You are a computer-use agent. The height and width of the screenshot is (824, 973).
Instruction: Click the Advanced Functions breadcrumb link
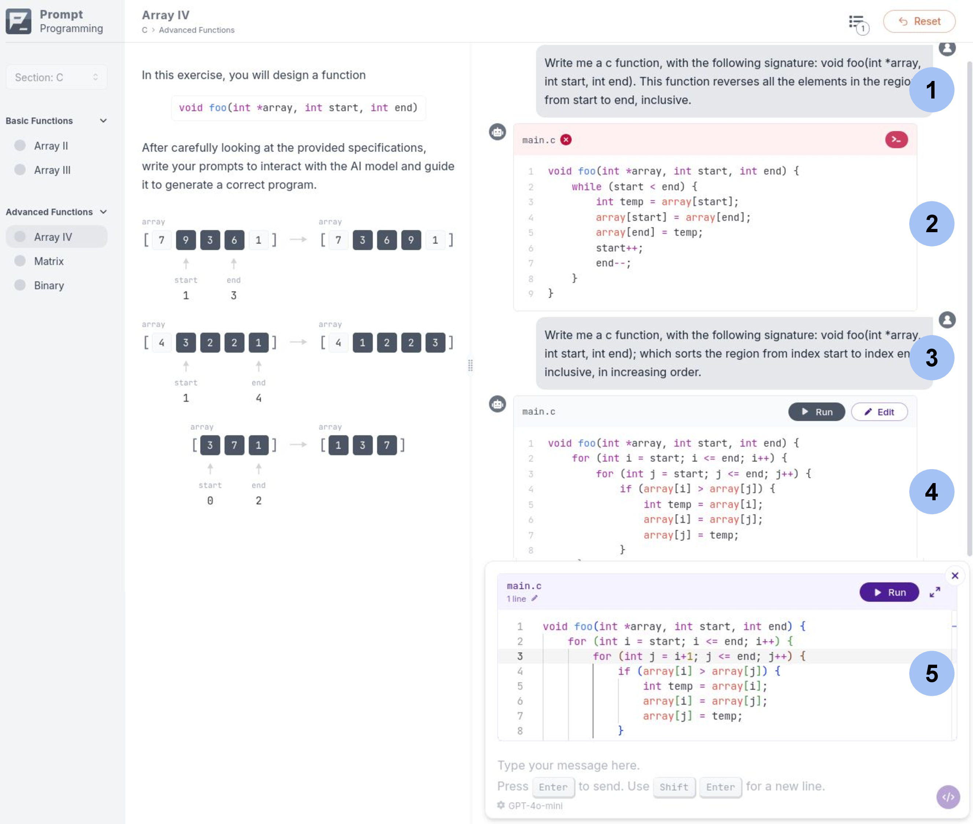tap(197, 30)
